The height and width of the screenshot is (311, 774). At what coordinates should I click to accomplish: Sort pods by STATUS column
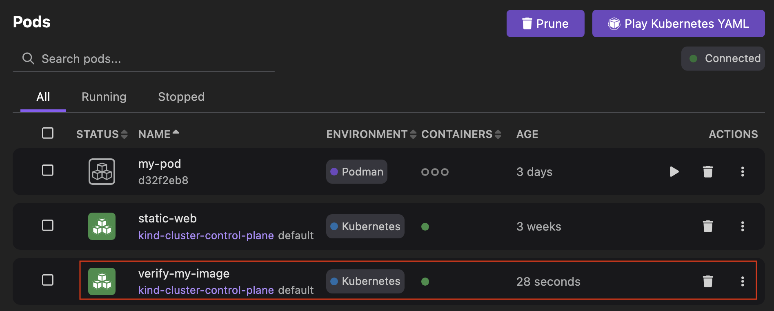coord(125,134)
